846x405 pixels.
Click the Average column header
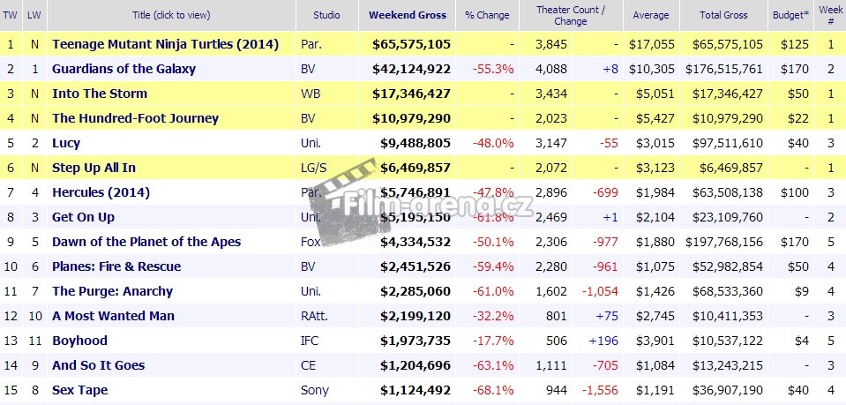pyautogui.click(x=650, y=15)
